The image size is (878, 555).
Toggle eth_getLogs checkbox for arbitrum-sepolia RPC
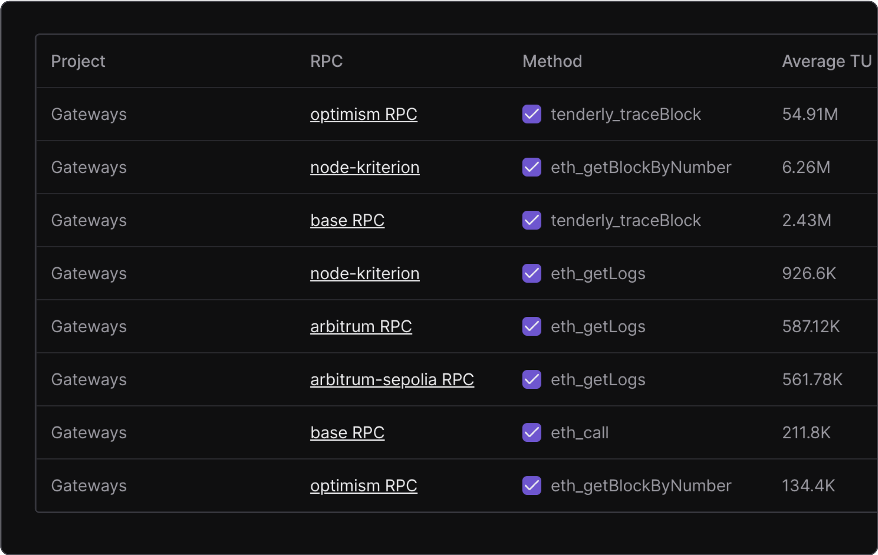point(531,379)
